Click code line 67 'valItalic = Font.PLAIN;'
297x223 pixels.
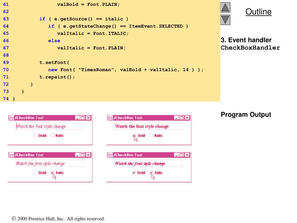coord(91,48)
